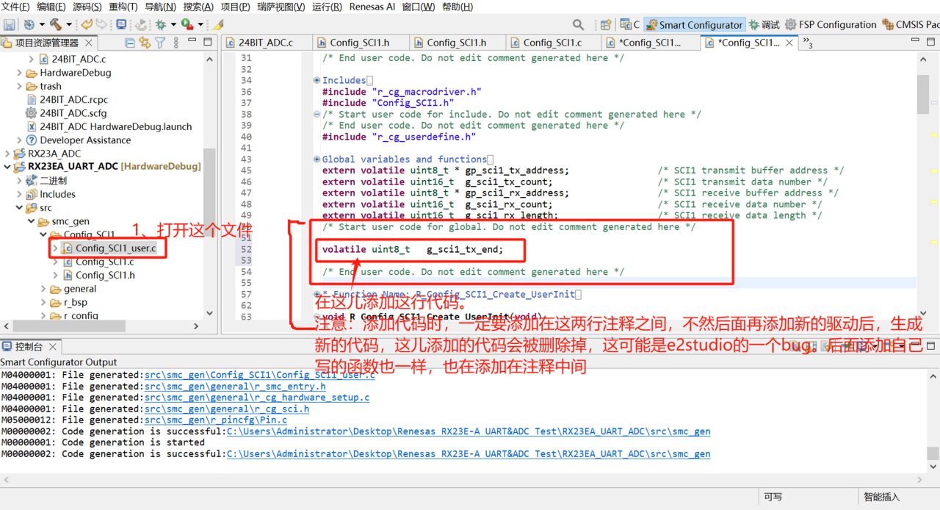Image resolution: width=940 pixels, height=510 pixels.
Task: Collapse the Includes code fold marker
Action: pos(317,80)
